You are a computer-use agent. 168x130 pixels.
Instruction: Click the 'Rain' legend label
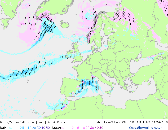point(3,128)
